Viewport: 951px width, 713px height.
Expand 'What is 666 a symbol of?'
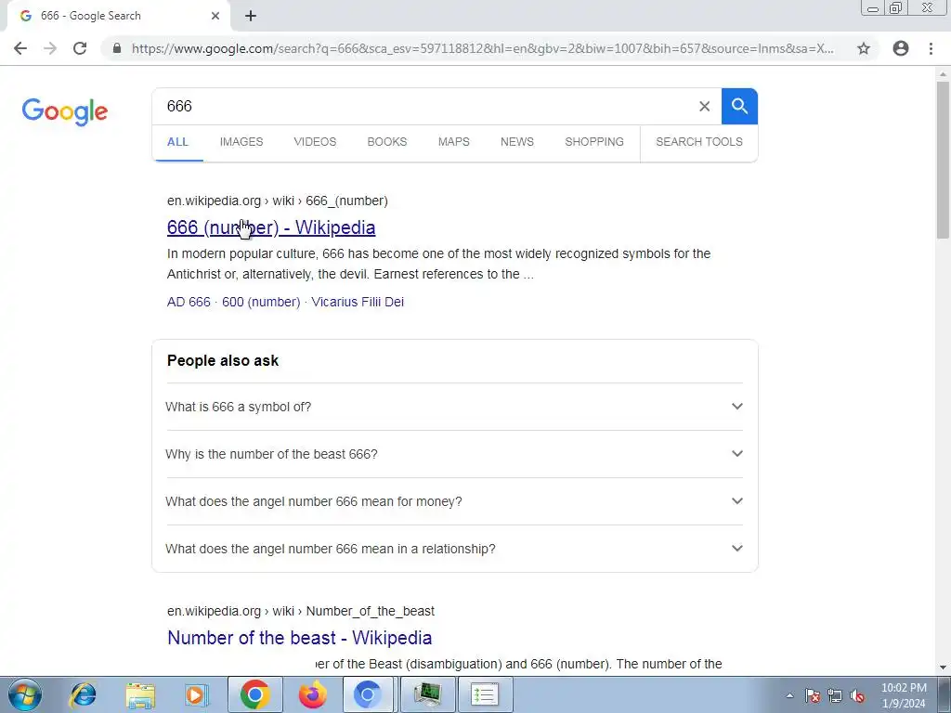[454, 407]
